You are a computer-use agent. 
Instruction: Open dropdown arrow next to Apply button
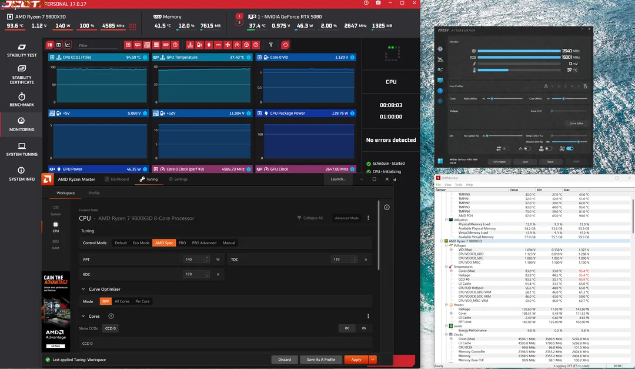373,360
